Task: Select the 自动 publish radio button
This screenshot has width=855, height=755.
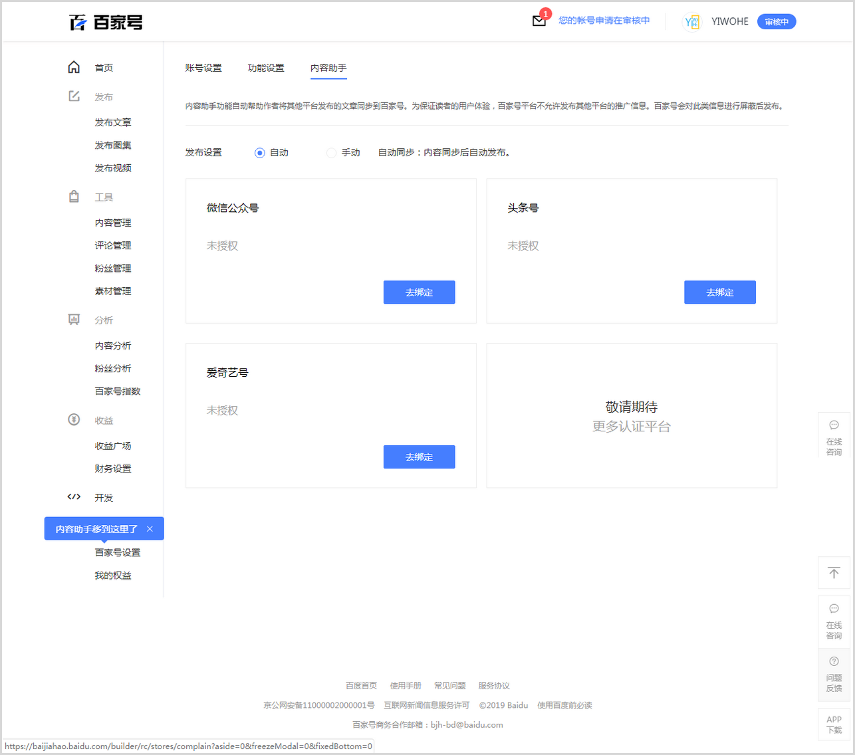Action: point(259,152)
